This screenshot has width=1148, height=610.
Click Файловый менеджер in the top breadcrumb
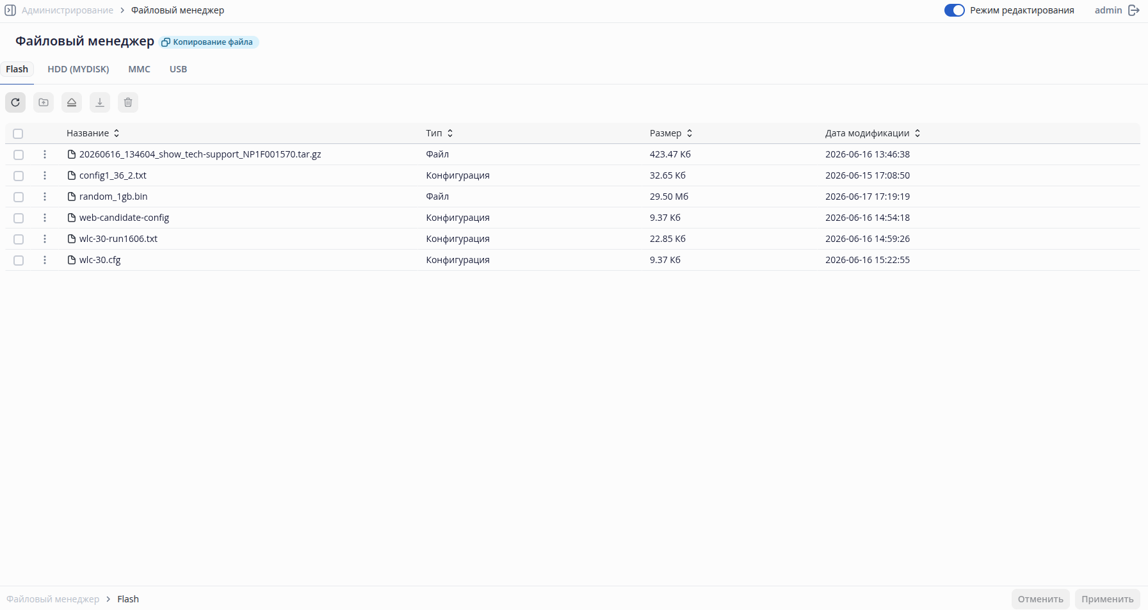pos(177,10)
